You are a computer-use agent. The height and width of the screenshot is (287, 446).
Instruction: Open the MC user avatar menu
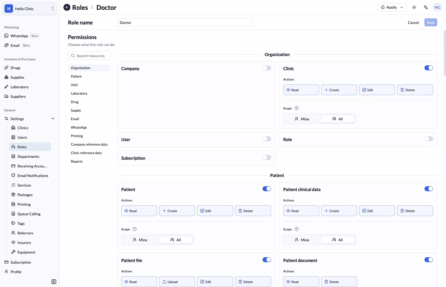tap(438, 7)
